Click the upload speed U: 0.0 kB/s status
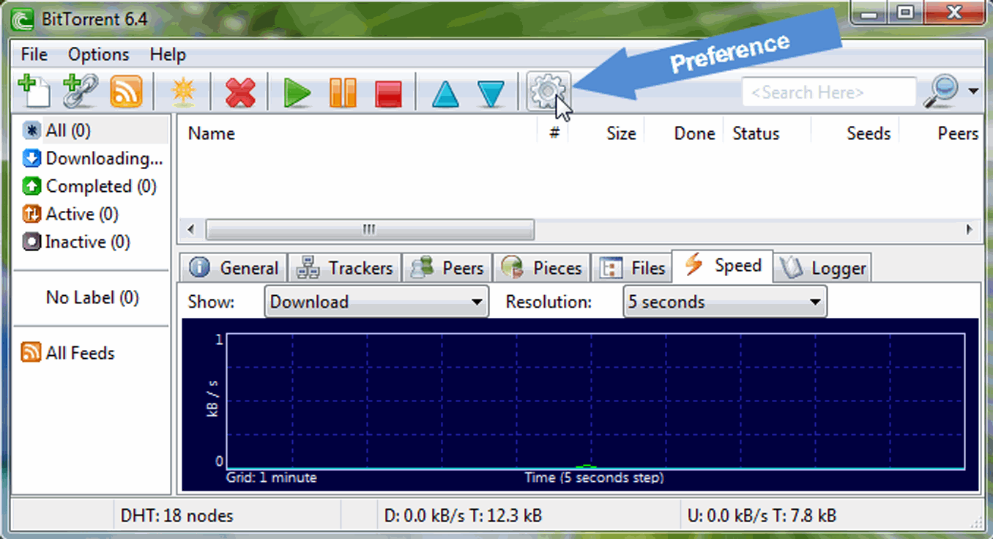993x539 pixels. (762, 516)
